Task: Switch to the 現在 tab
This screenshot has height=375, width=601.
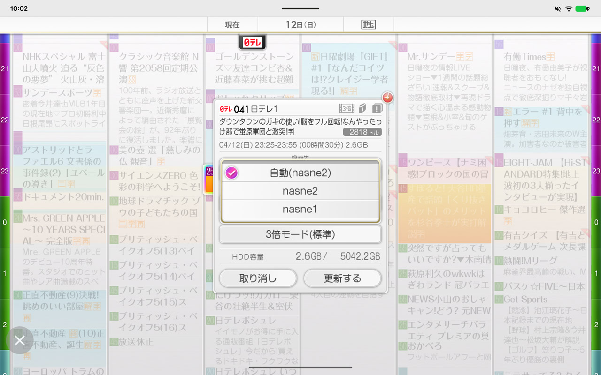Action: (x=232, y=24)
